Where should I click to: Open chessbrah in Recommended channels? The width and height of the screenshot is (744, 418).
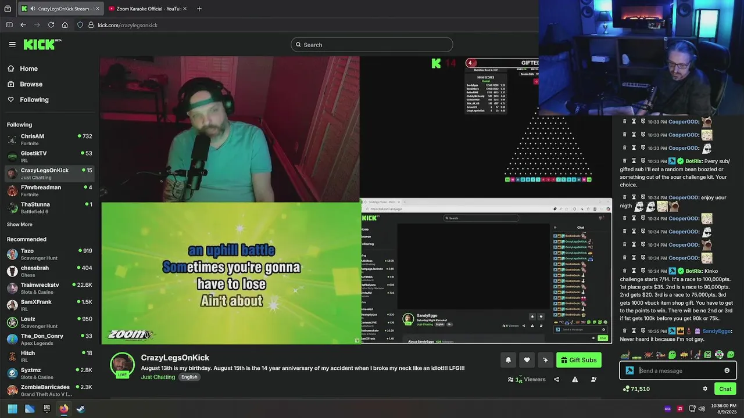49,271
